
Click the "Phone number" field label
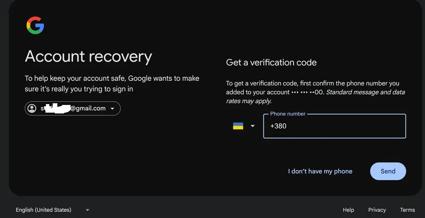pyautogui.click(x=288, y=114)
